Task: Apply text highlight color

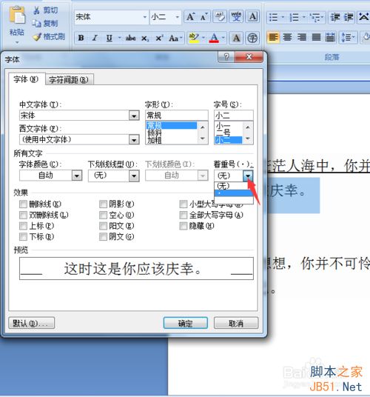Action: (194, 38)
